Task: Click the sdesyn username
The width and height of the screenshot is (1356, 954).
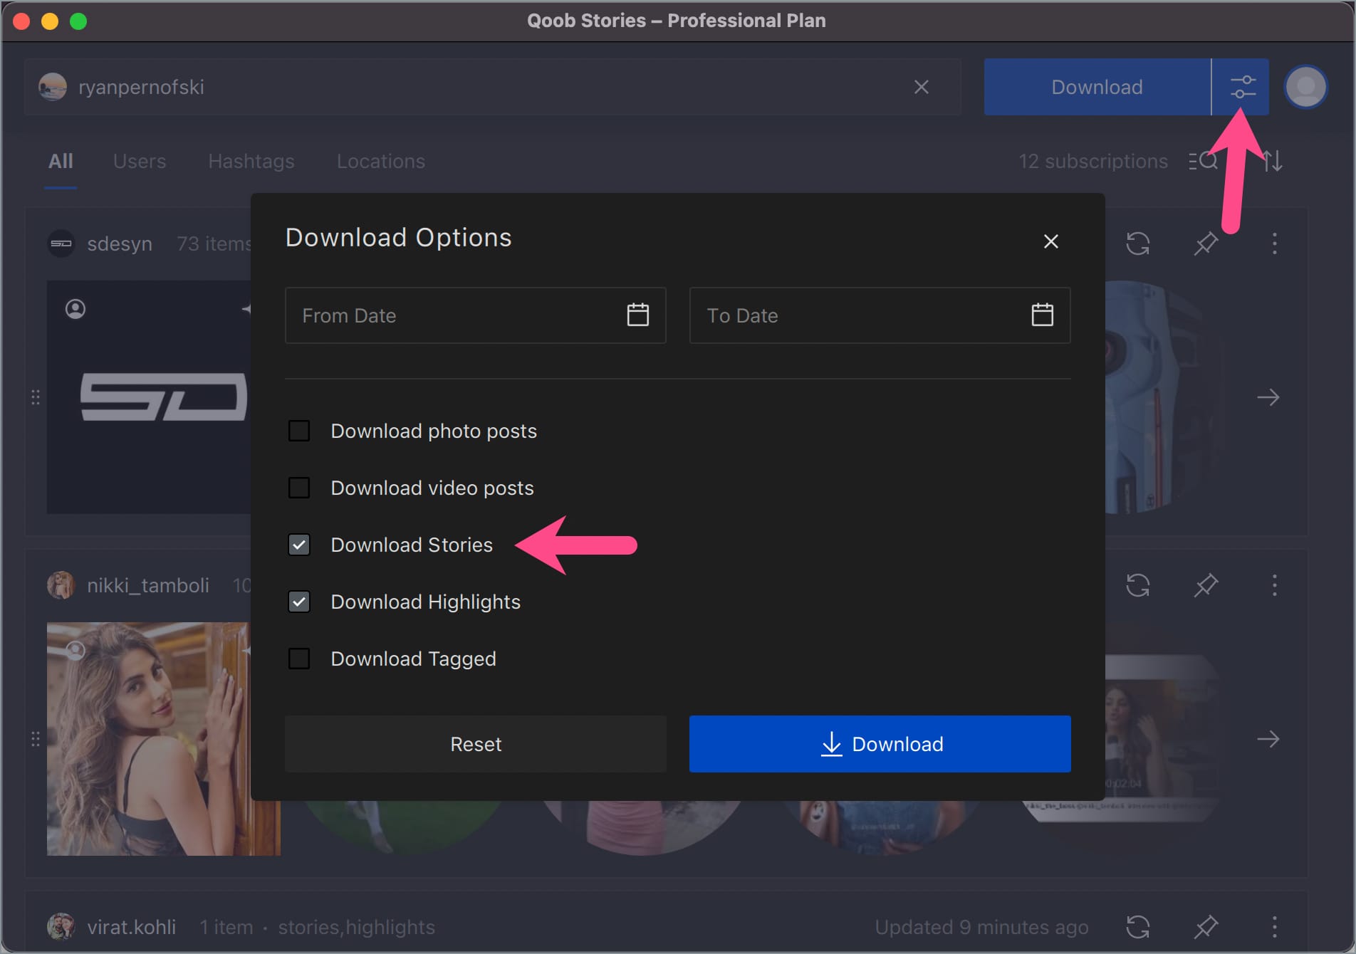Action: pyautogui.click(x=120, y=243)
